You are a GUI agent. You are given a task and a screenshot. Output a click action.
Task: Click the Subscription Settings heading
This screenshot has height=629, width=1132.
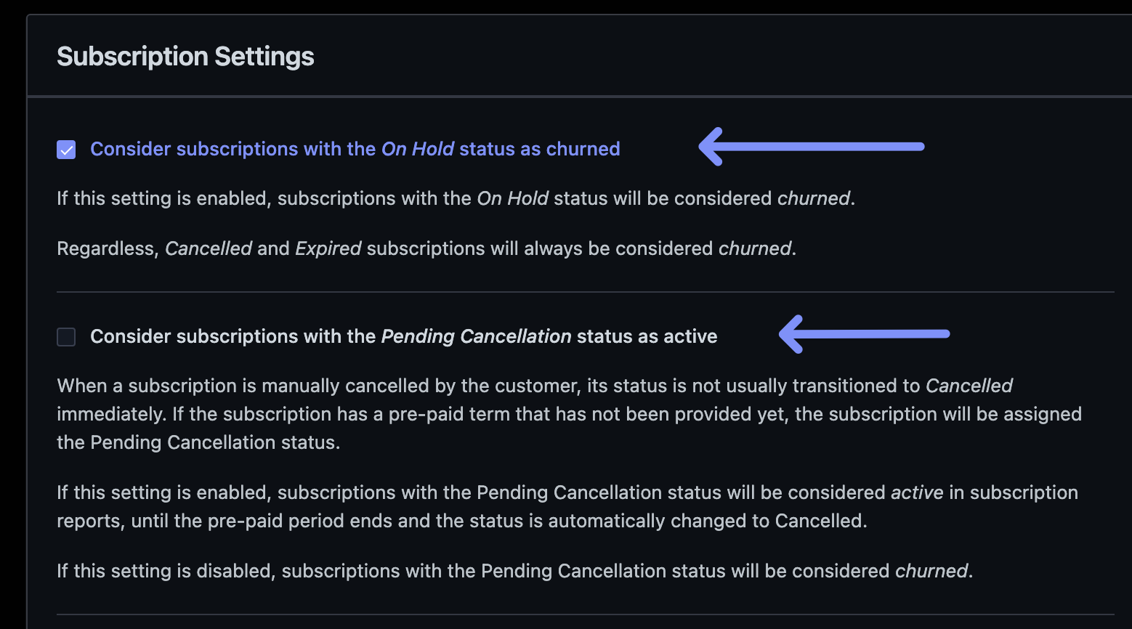click(185, 57)
